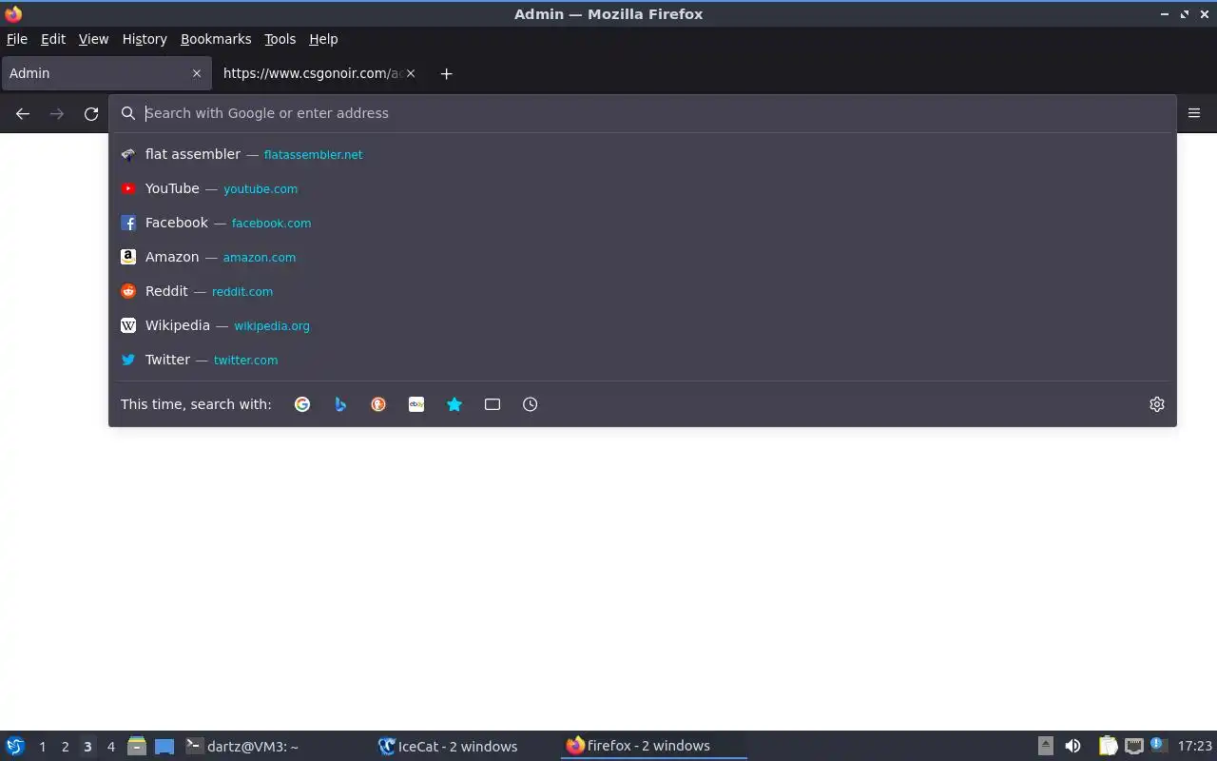Open the volume control tray icon
Viewport: 1217px width, 761px height.
coord(1072,747)
